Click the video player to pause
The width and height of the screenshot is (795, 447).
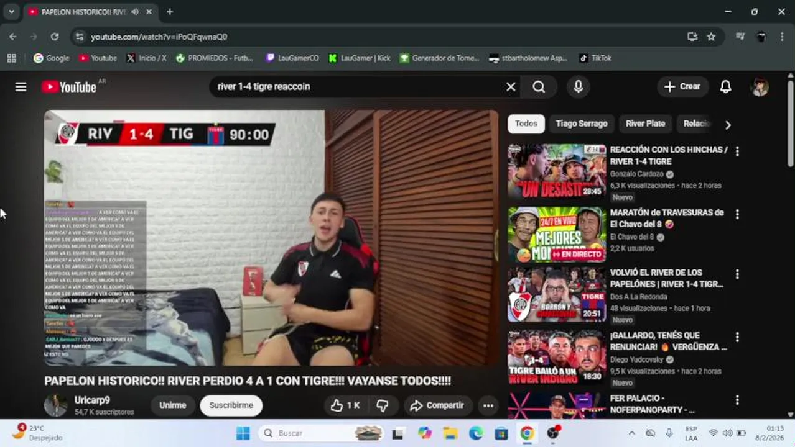pyautogui.click(x=271, y=238)
